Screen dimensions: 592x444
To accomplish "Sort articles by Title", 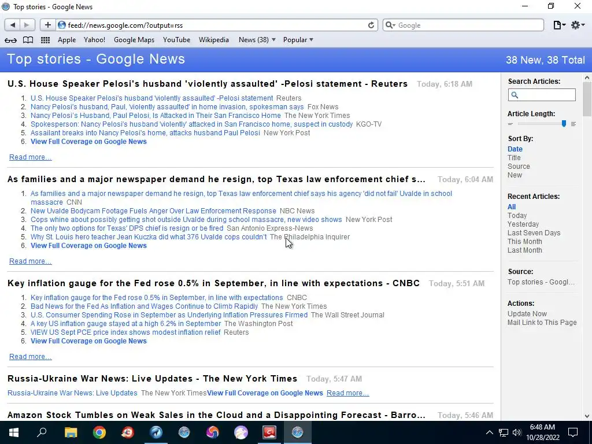I will point(514,157).
